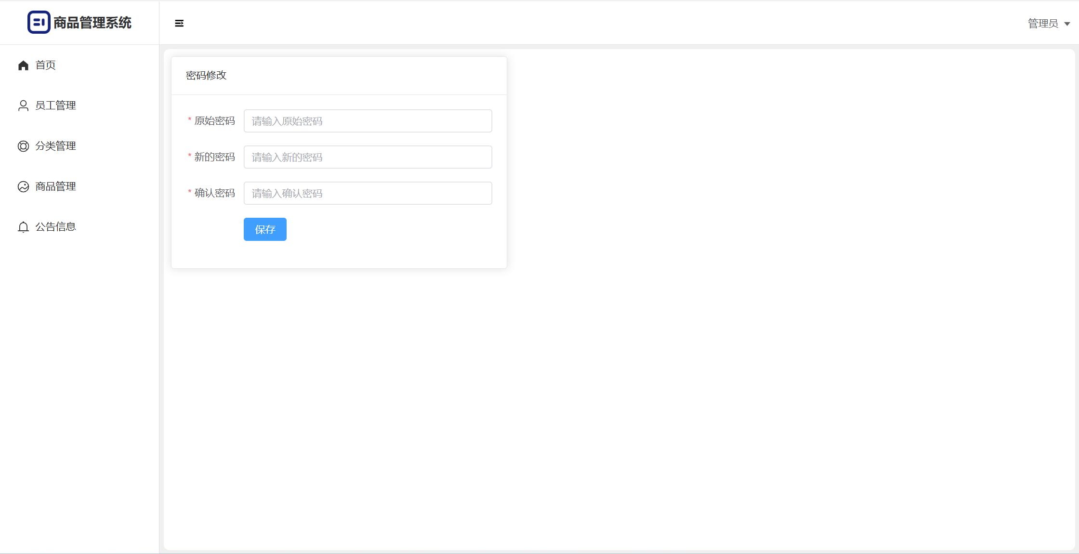Click the 商品管理系统 logo icon
The width and height of the screenshot is (1079, 554).
pos(39,22)
